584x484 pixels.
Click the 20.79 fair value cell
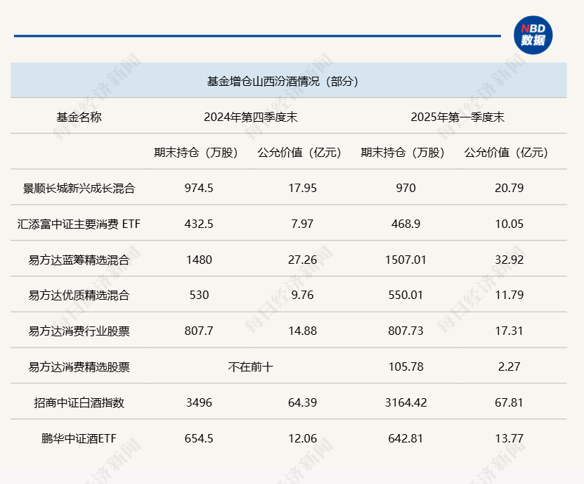[509, 188]
